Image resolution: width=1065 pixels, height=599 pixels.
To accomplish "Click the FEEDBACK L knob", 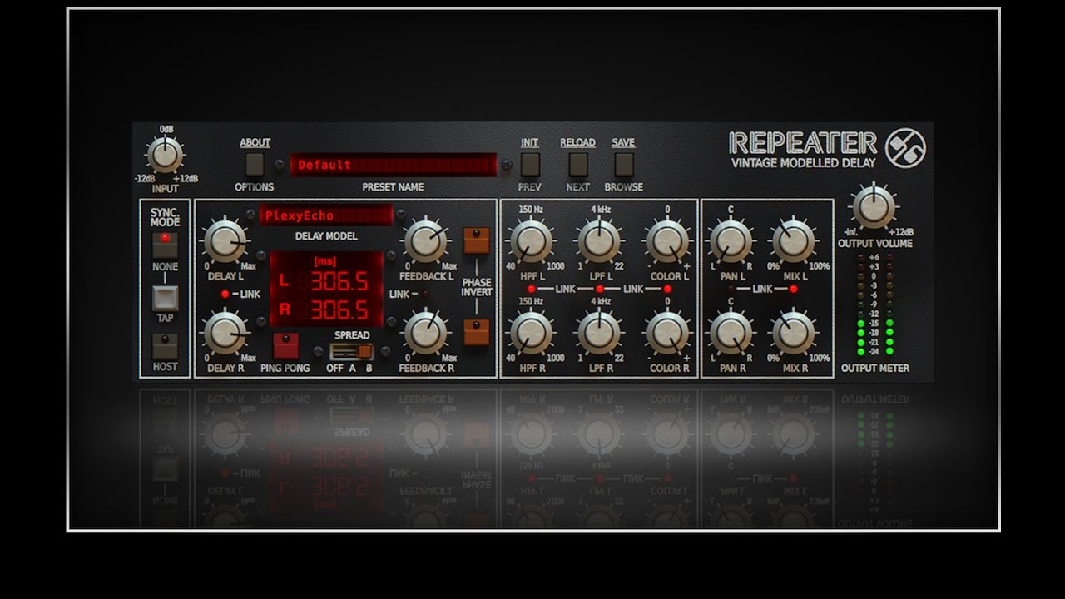I will click(426, 241).
